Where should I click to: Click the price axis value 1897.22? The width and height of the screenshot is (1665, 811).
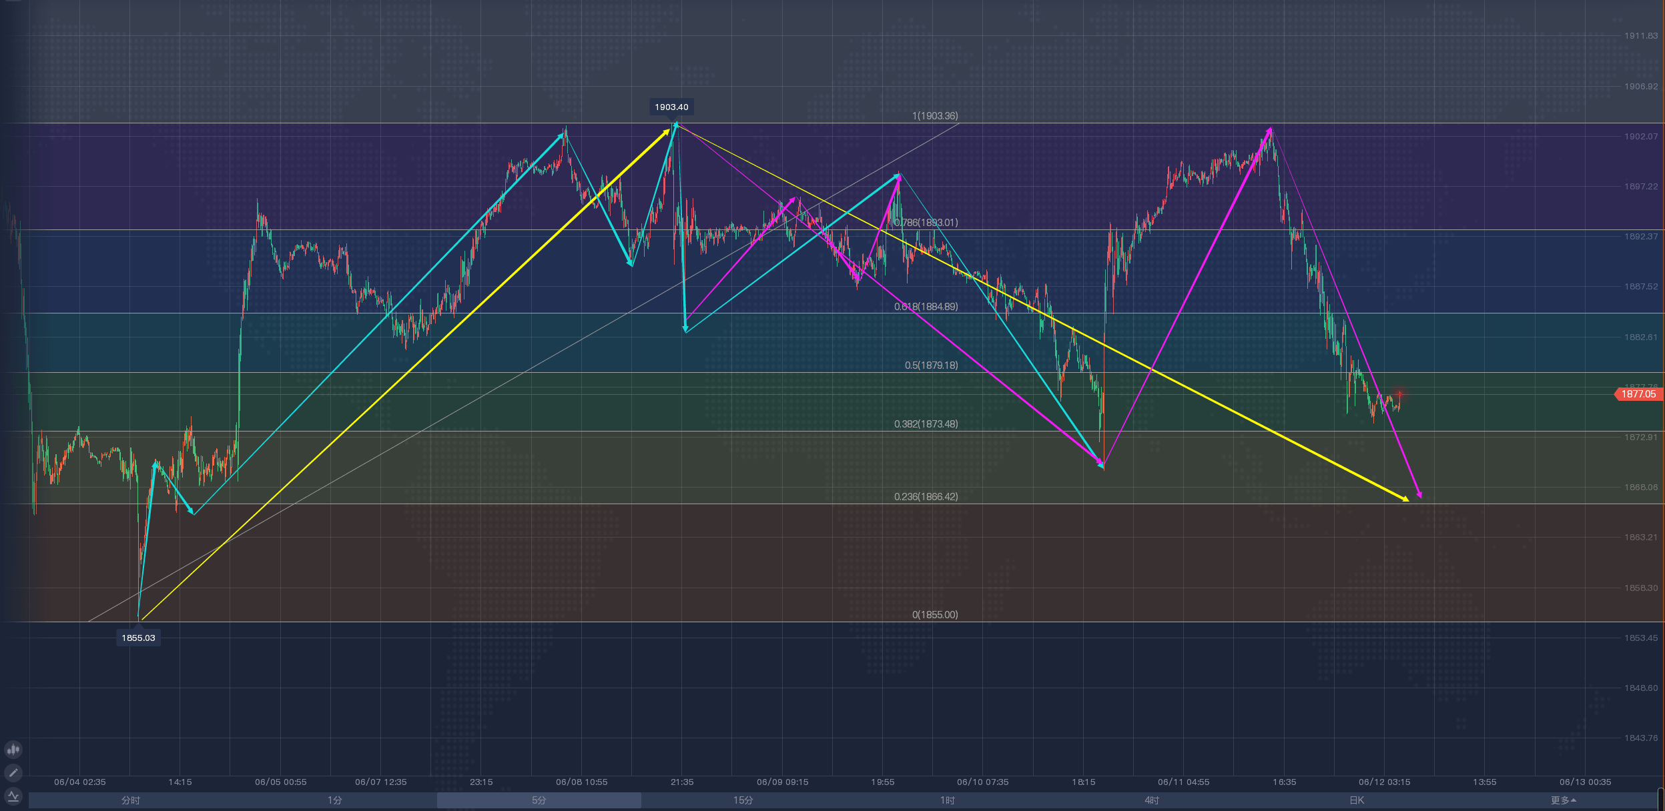(x=1641, y=187)
